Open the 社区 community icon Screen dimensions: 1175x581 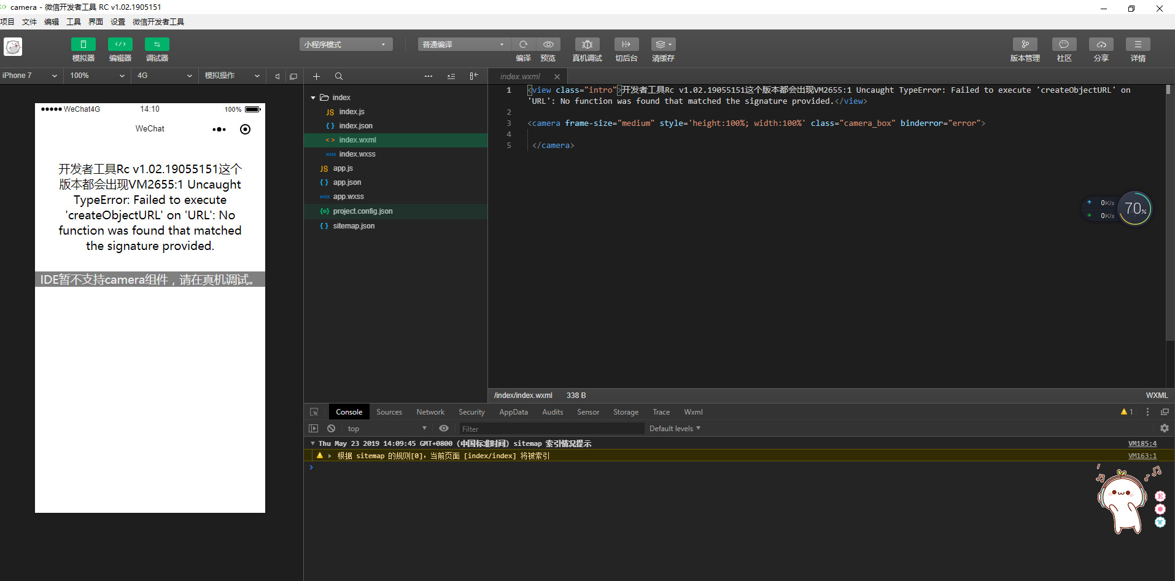[x=1064, y=44]
